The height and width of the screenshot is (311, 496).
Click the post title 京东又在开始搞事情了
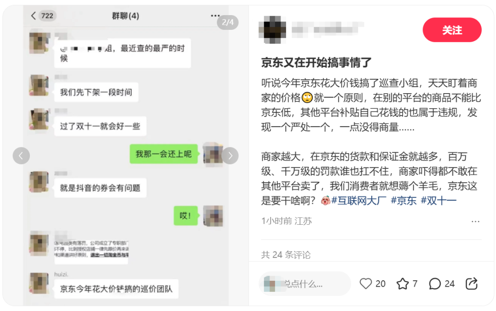[x=316, y=62]
